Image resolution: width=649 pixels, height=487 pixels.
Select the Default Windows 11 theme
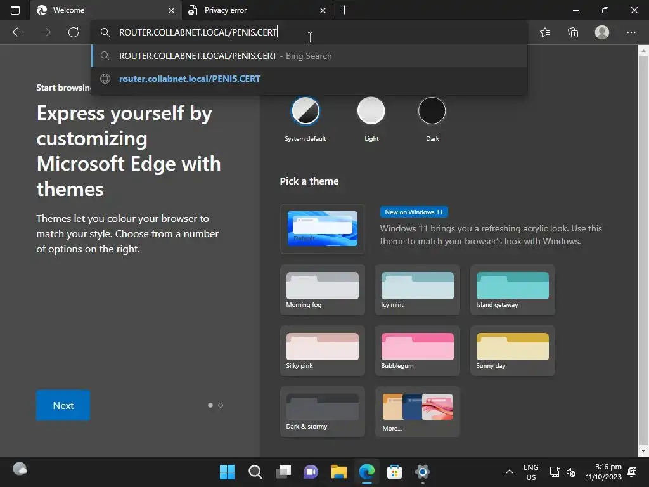(x=323, y=228)
